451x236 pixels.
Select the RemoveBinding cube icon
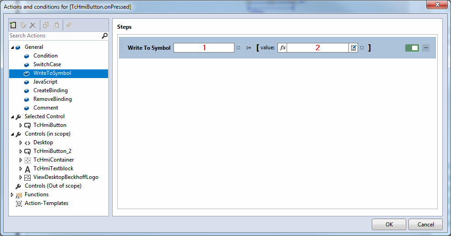(27, 100)
